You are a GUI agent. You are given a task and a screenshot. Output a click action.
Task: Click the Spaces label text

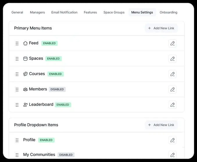coord(36,58)
